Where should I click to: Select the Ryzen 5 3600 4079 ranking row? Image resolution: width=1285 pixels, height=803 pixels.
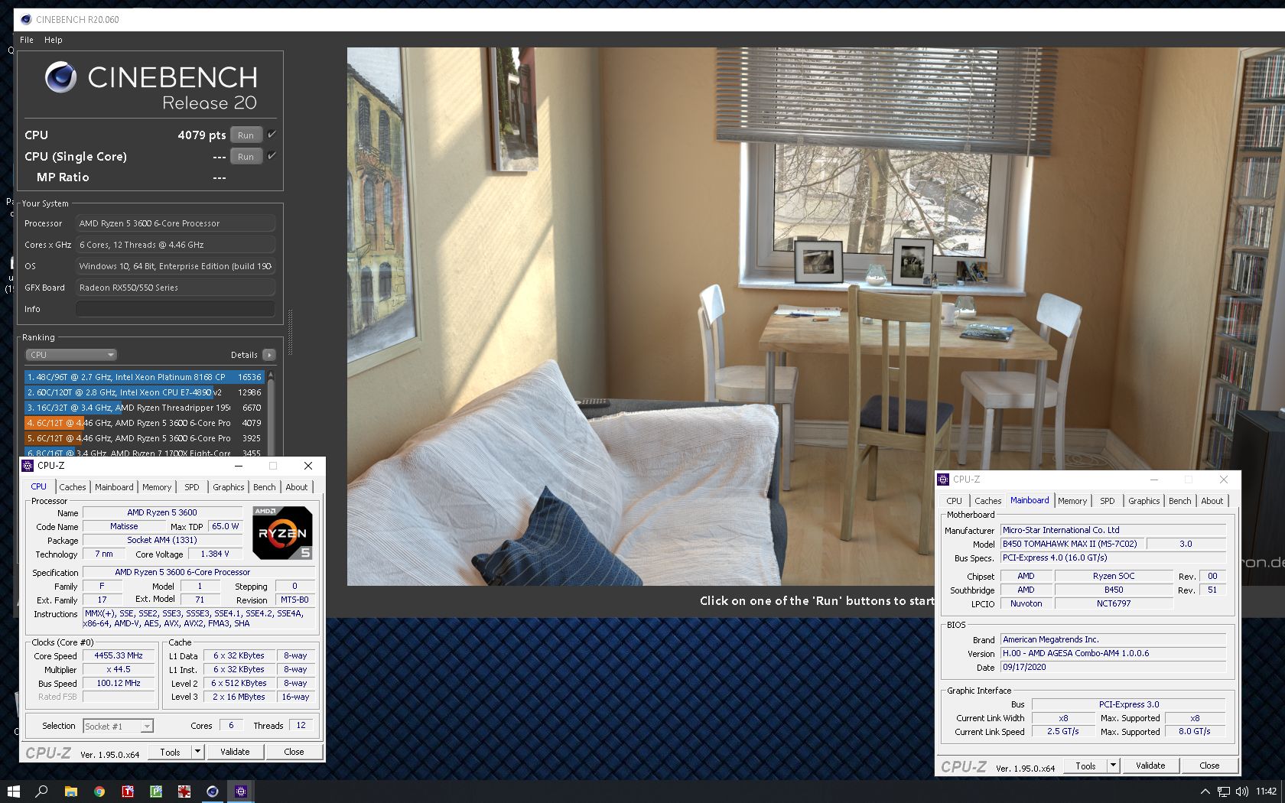[x=144, y=423]
